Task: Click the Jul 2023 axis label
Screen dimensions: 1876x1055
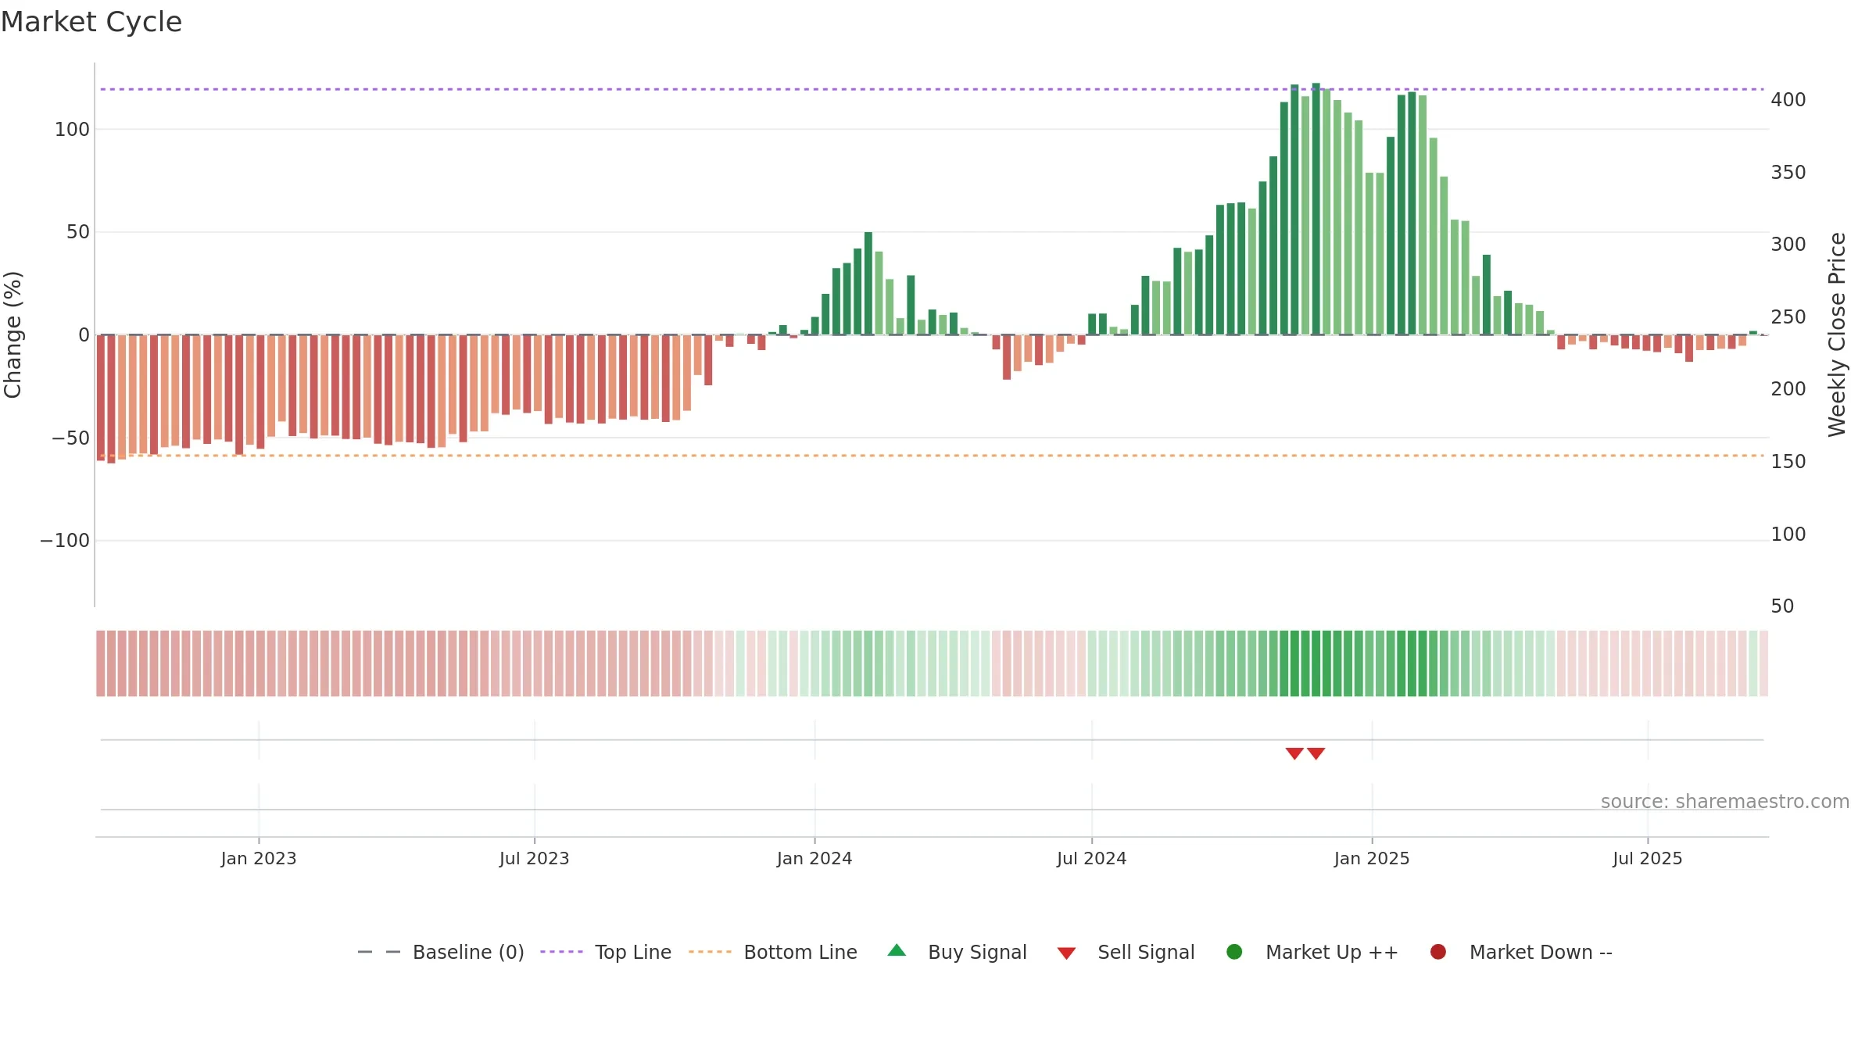Action: point(535,858)
